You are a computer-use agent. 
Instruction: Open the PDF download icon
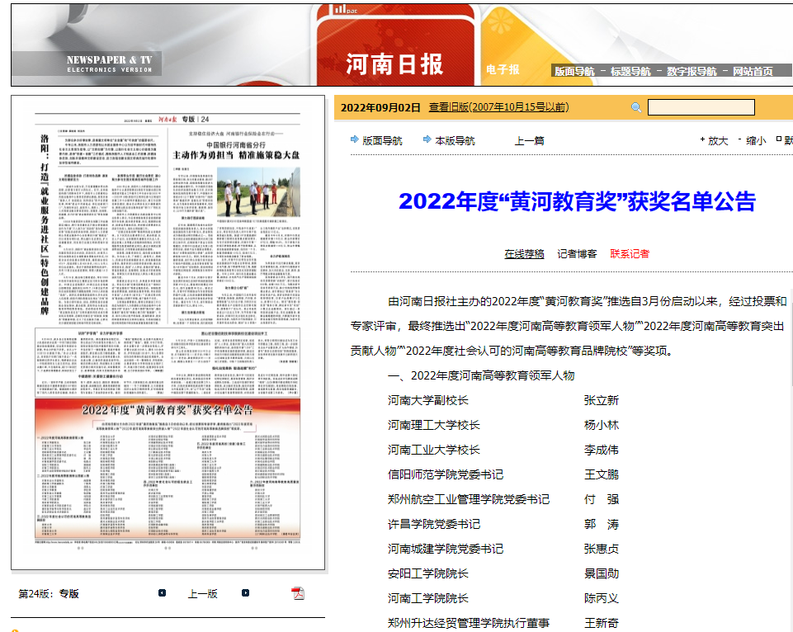click(x=298, y=593)
